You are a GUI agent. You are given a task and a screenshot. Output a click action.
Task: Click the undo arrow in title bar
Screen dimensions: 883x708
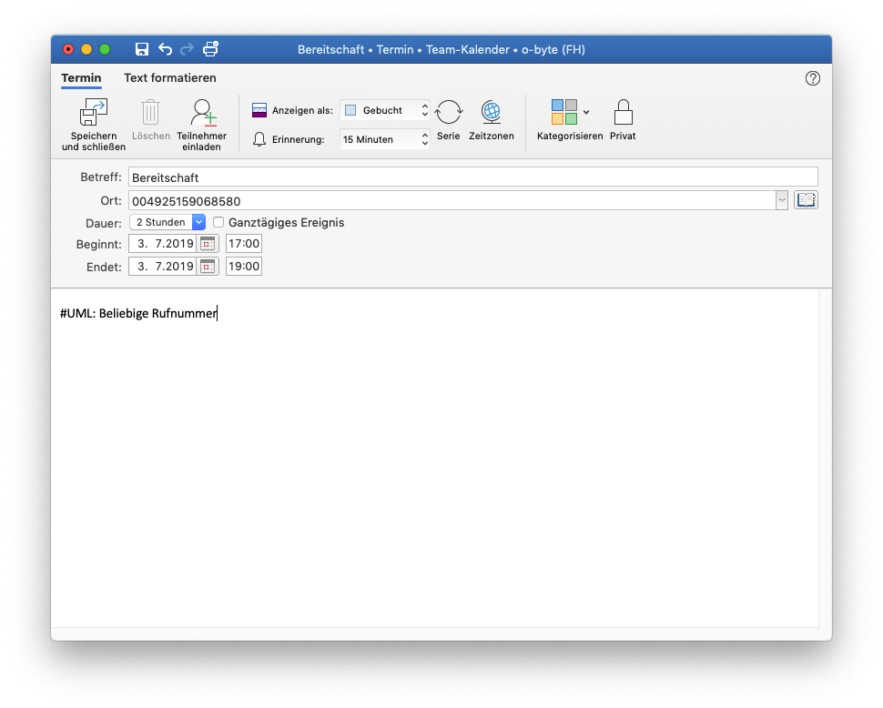pyautogui.click(x=165, y=49)
